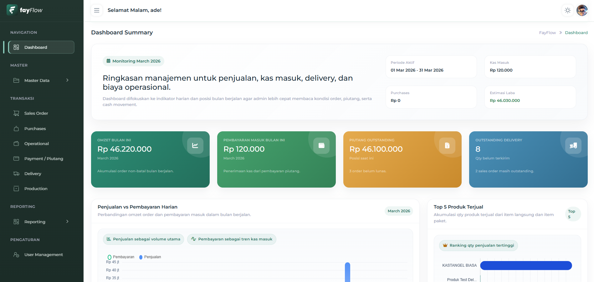
Task: Click the Kas Masuk Rp 120.000 value
Action: tap(501, 70)
